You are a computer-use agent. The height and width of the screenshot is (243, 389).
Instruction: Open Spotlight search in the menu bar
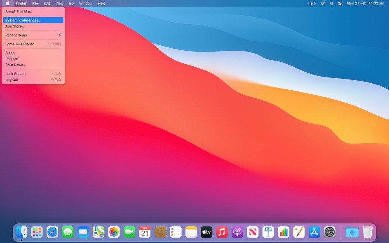click(331, 3)
